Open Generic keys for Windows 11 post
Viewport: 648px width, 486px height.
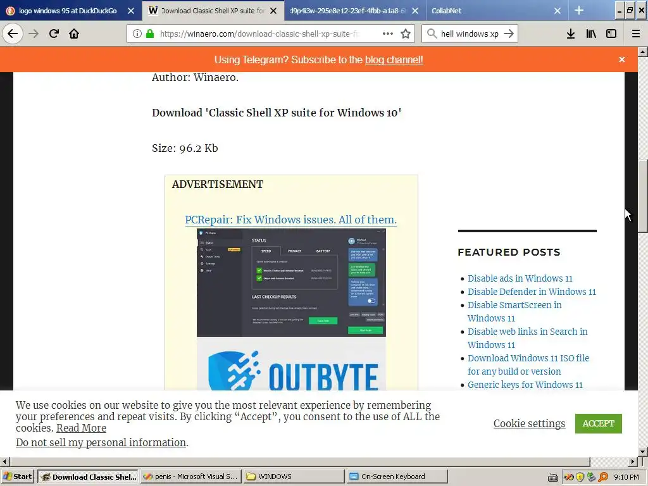coord(525,385)
